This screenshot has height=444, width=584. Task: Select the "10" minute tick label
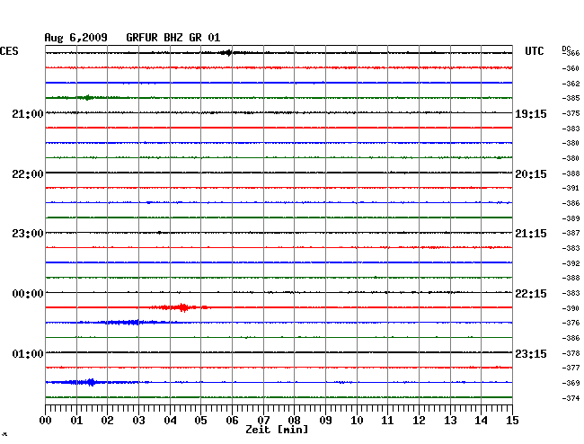[357, 420]
